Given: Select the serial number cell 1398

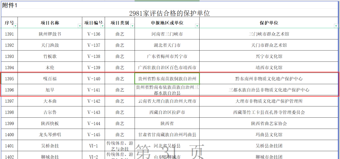Looking at the screenshot, I should [9, 112].
